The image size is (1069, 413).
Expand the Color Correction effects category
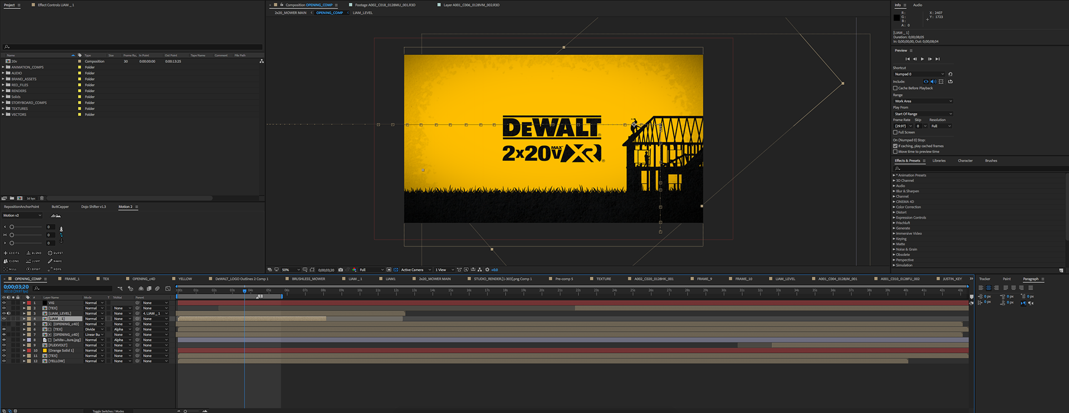[894, 207]
